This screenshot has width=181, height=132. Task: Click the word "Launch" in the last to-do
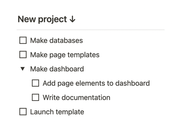42,112
